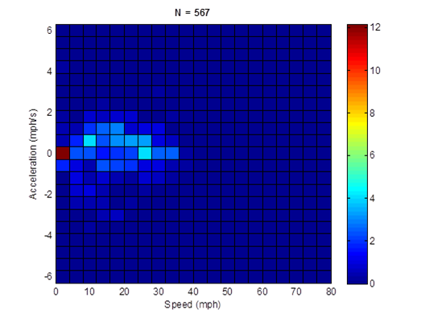
Task: Click colorbar tick label 10
Action: tap(375, 71)
